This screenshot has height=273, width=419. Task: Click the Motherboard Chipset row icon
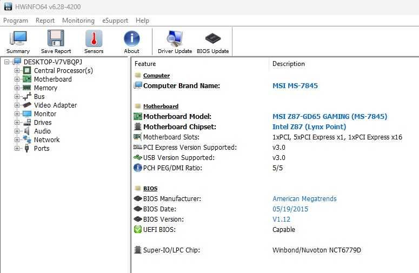point(138,126)
